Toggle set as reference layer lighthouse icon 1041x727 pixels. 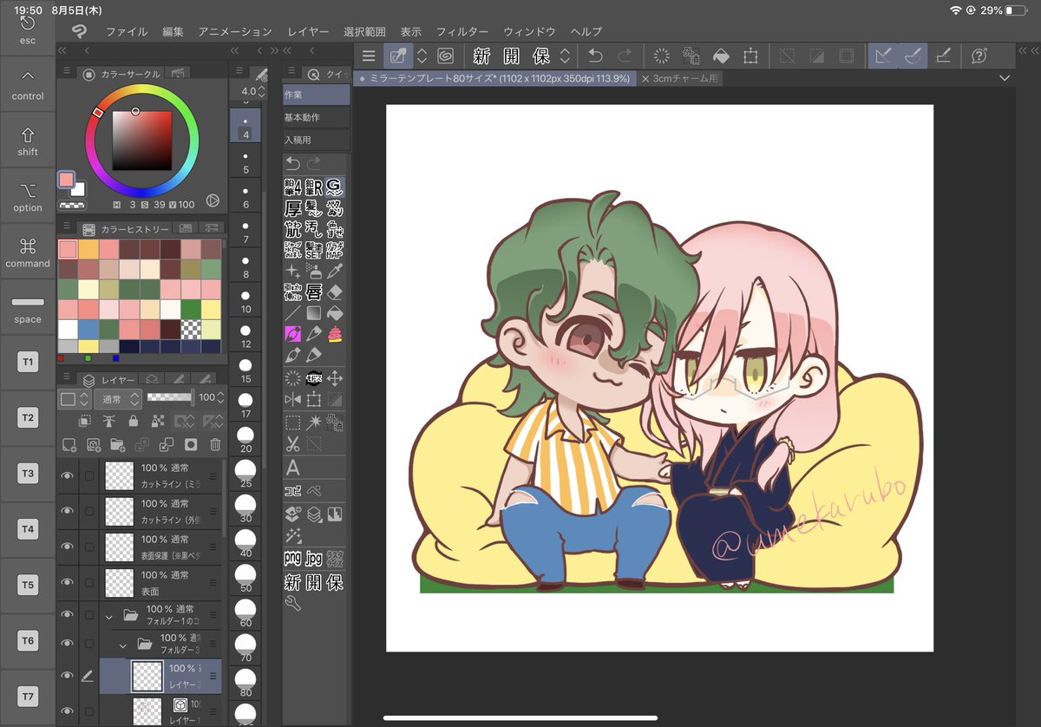coord(108,422)
